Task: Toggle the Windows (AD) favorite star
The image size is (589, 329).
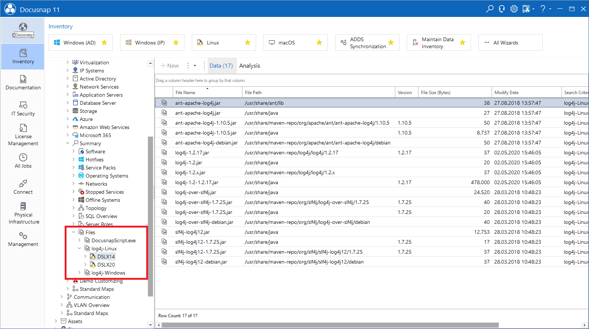Action: [x=104, y=43]
